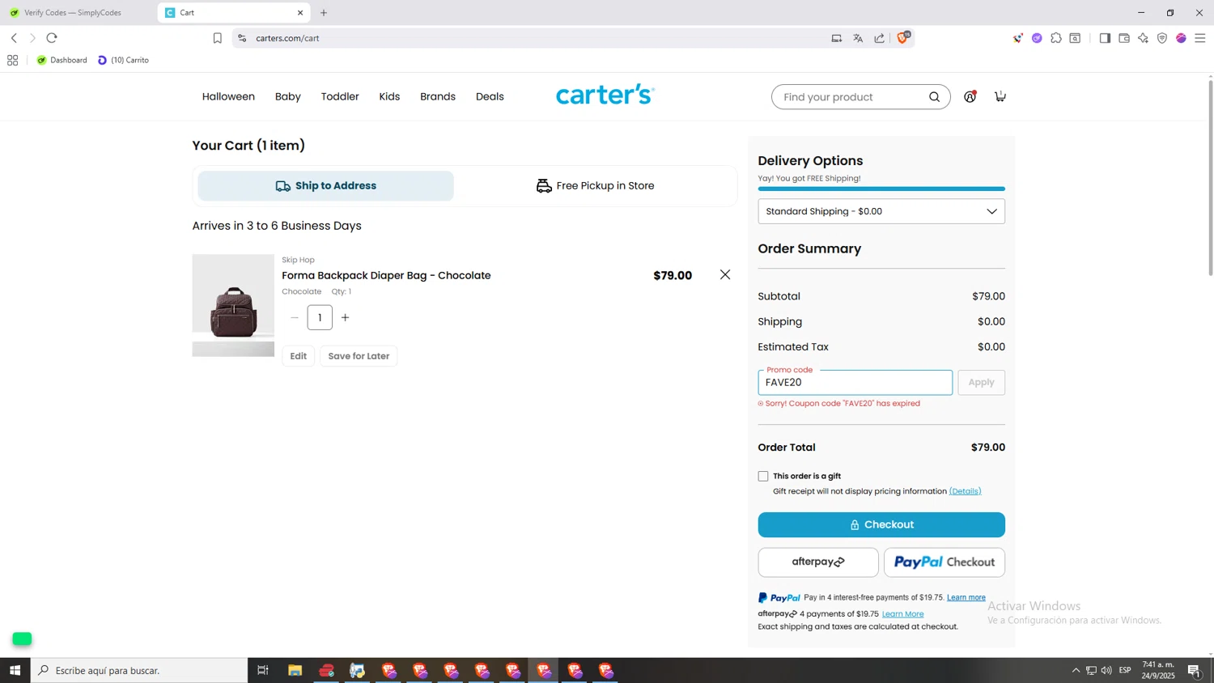Edit the Forma Backpack item

[x=299, y=356]
